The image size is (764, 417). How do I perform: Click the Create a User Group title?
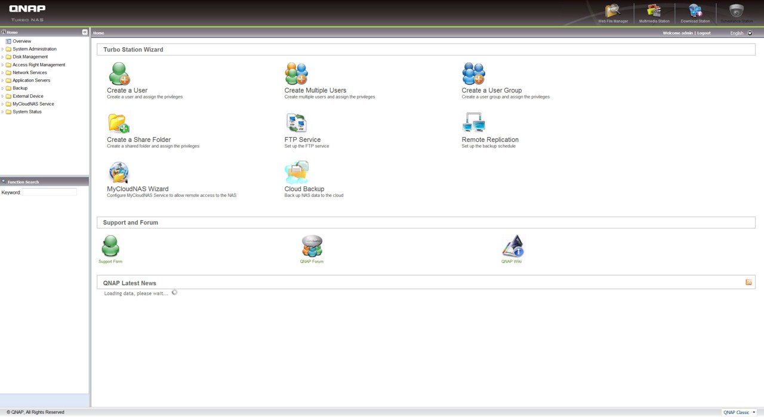[492, 91]
